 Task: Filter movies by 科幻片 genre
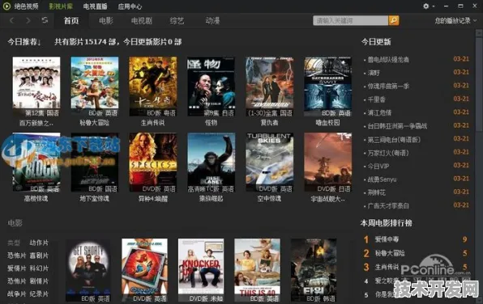click(39, 268)
